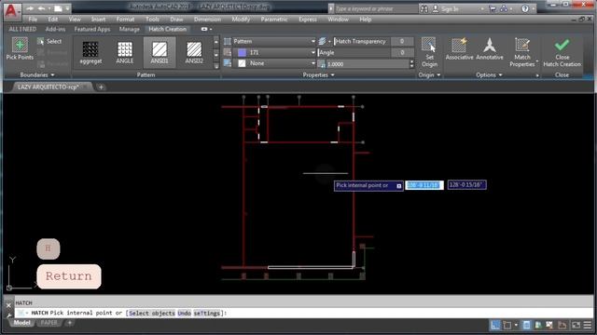
Task: Open the Express menu
Action: click(308, 20)
